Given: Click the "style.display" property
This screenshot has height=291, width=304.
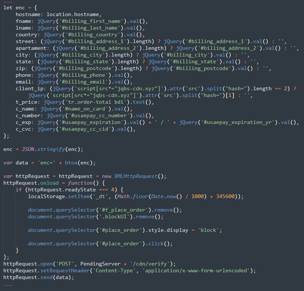Looking at the screenshot, I should (x=168, y=230).
